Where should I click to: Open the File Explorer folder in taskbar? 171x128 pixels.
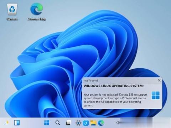point(93,123)
